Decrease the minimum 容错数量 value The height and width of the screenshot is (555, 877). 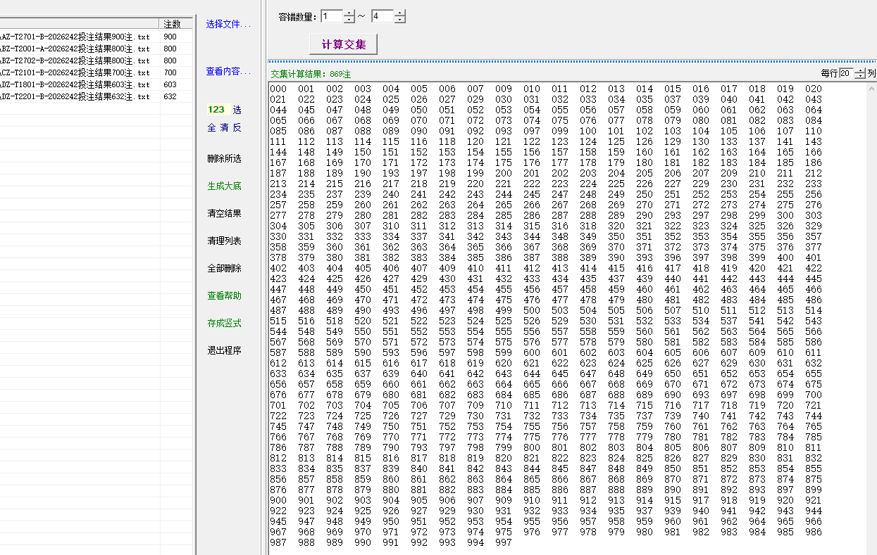pyautogui.click(x=349, y=20)
